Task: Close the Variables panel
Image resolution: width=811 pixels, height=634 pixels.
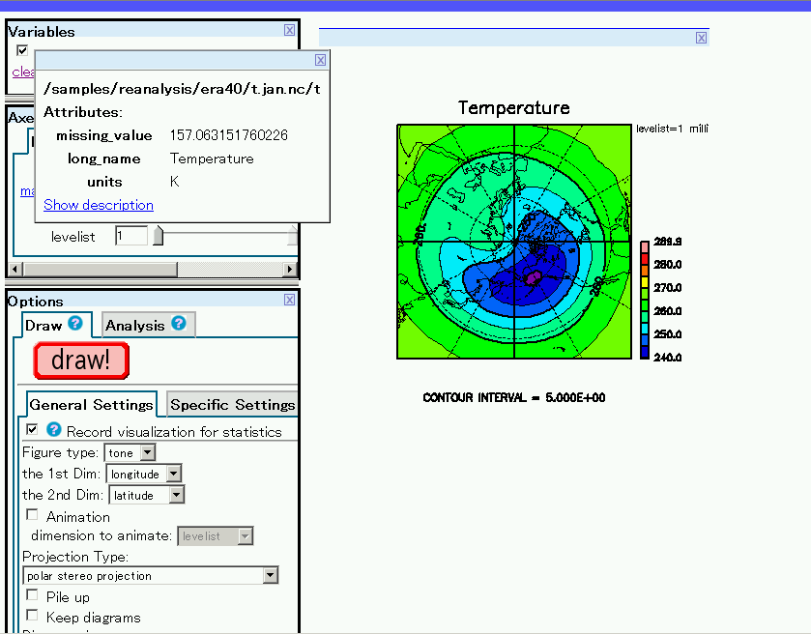Action: [x=289, y=30]
